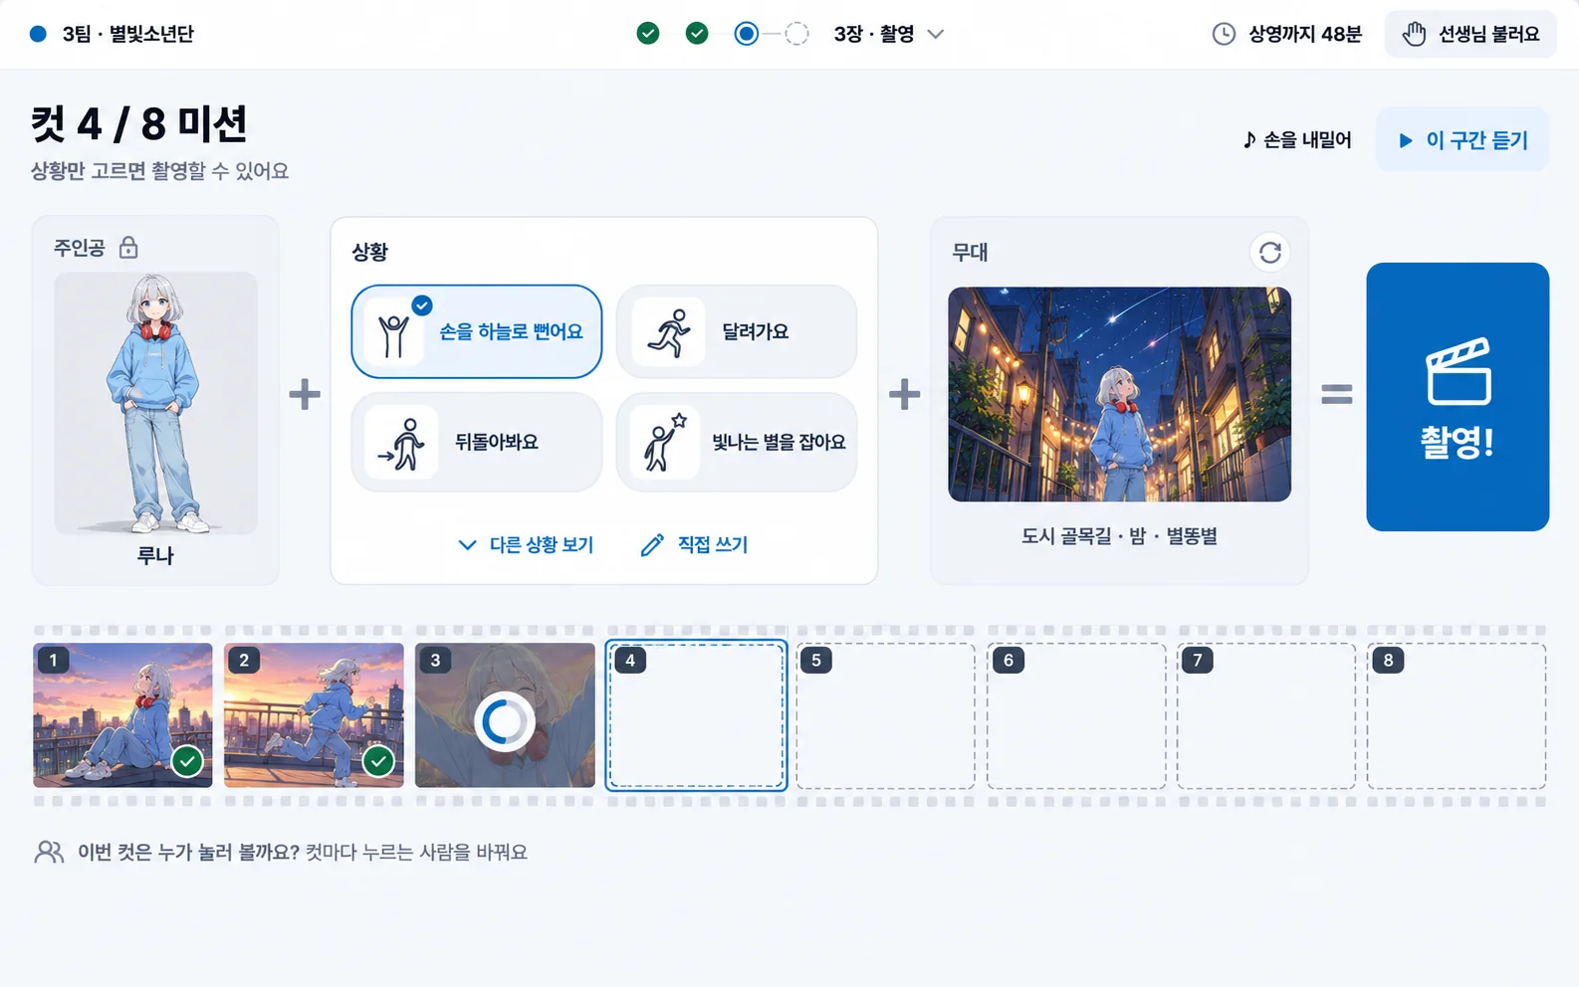Click the 상영까지 48분 countdown text

tap(1305, 34)
